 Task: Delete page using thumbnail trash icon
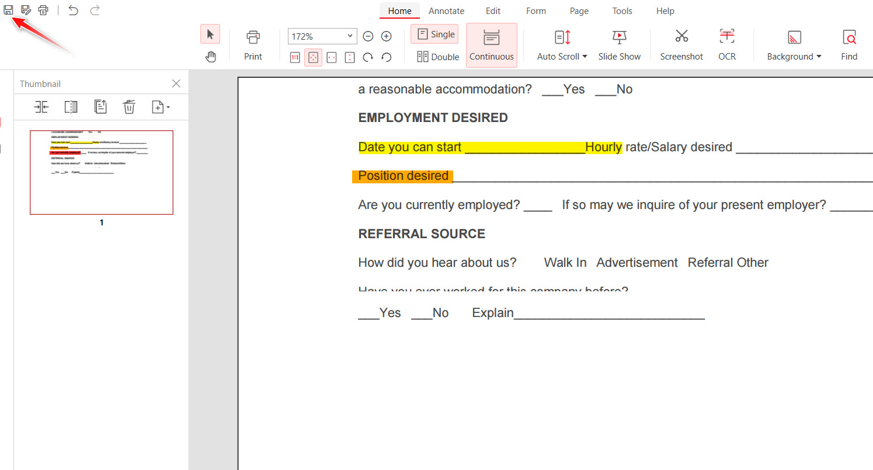coord(129,107)
